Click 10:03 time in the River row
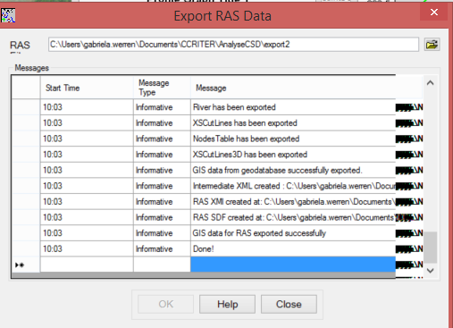The height and width of the screenshot is (328, 453). (x=87, y=107)
